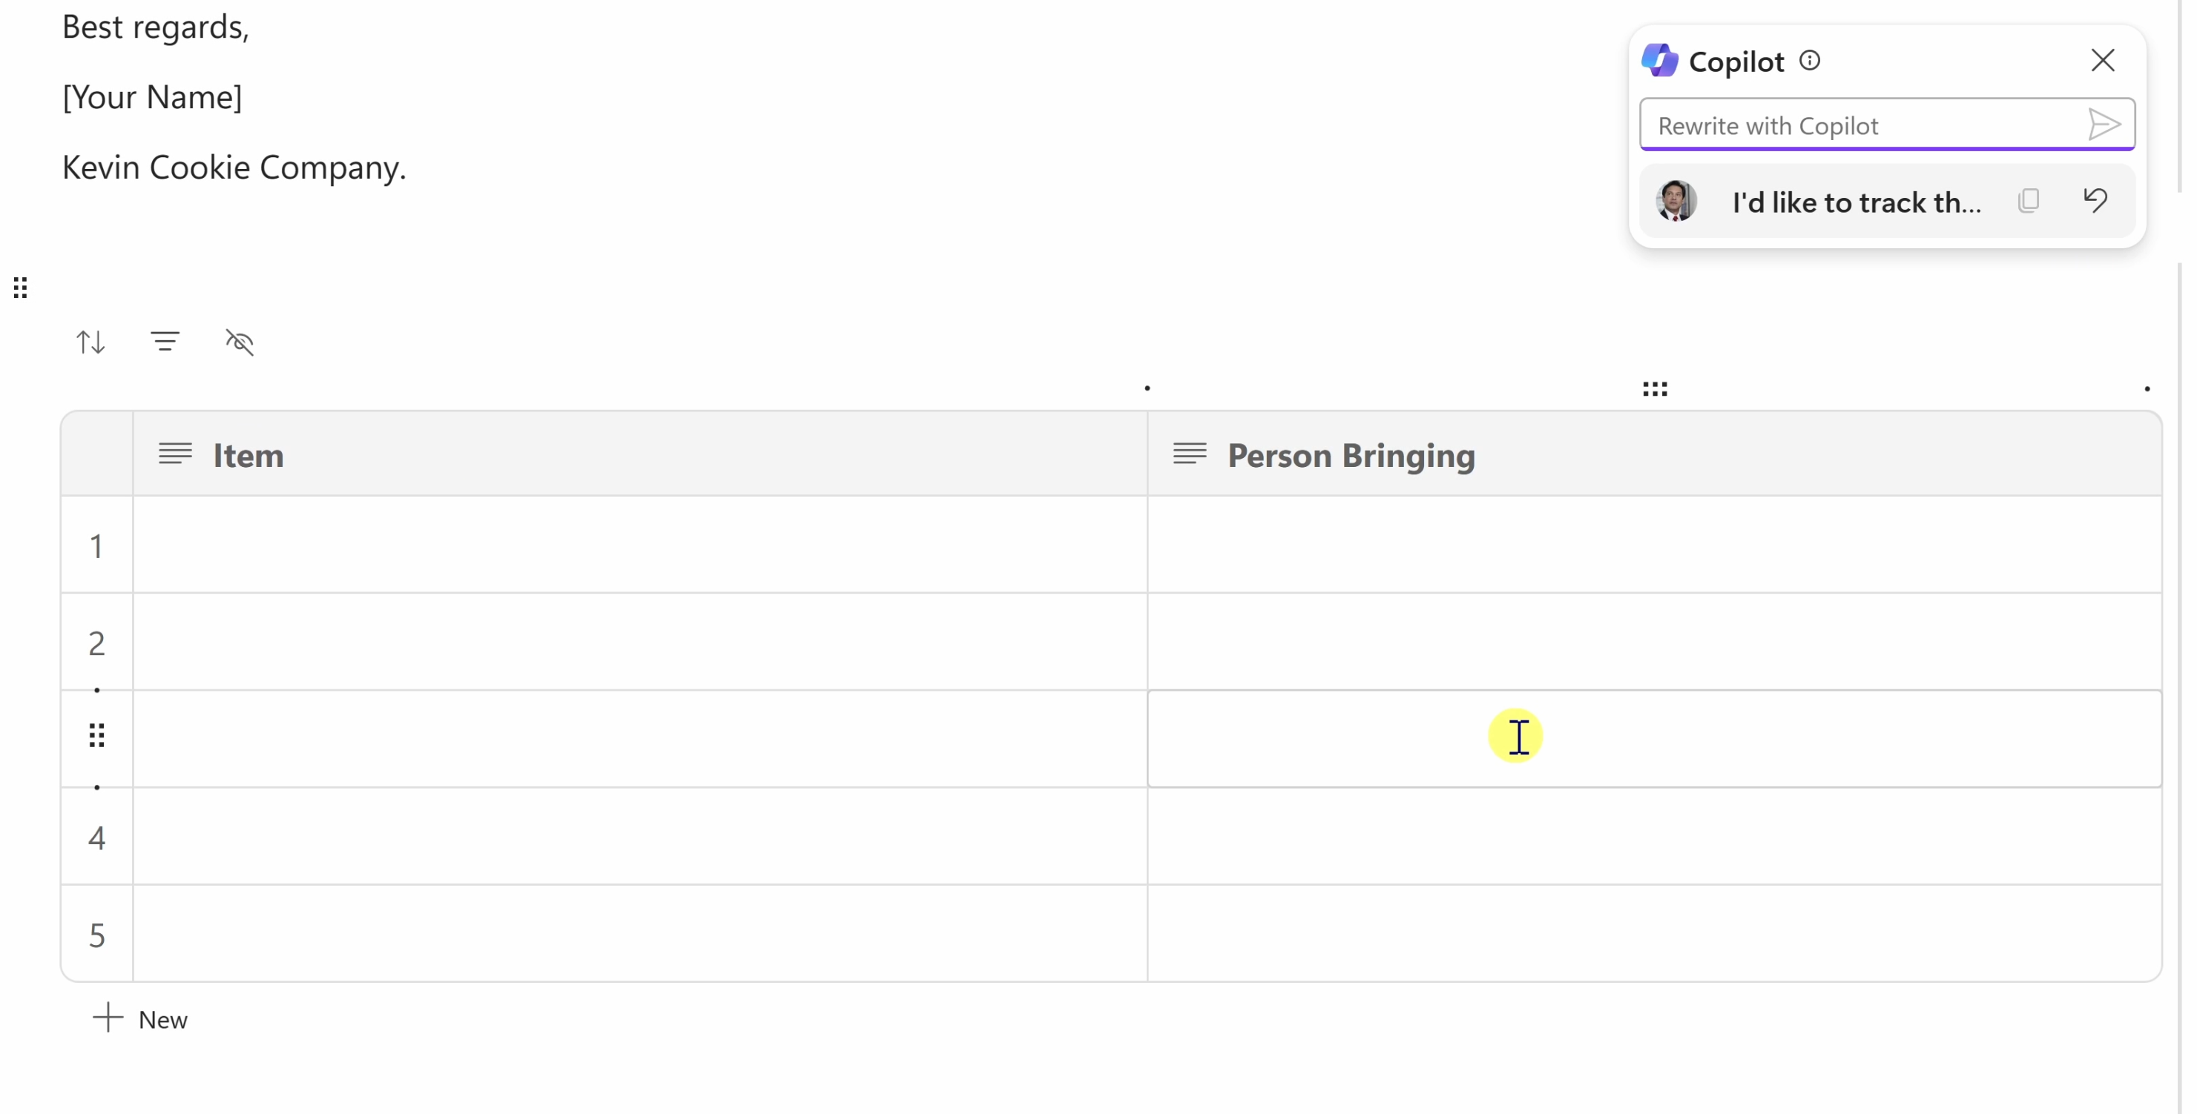Click the undo arrow in Copilot card

2095,200
